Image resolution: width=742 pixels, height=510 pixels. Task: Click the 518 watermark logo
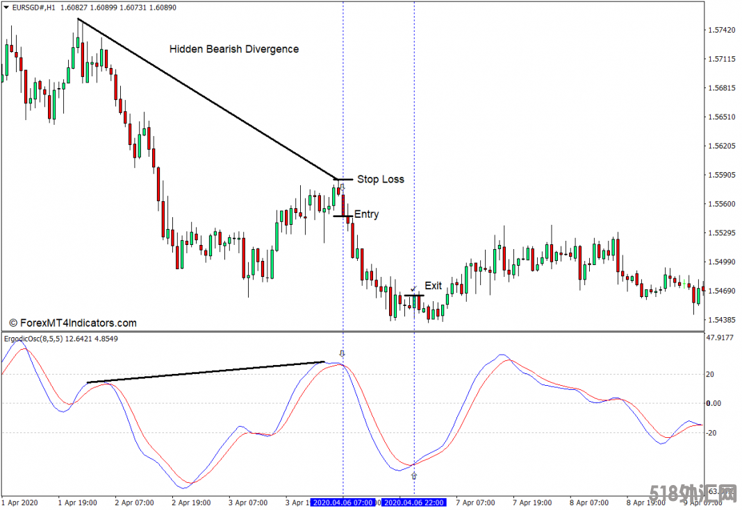(693, 494)
